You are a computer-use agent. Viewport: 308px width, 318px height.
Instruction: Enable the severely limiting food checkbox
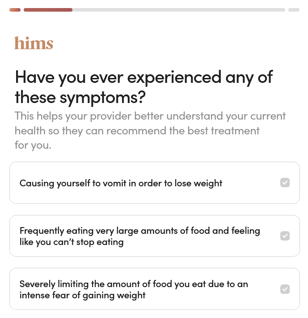285,289
